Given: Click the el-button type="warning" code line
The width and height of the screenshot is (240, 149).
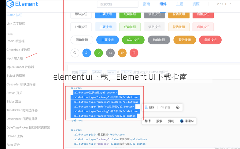Looking at the screenshot, I should coord(105,111).
